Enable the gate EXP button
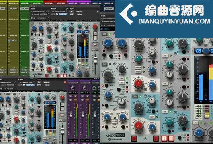The image size is (213, 144). (x=121, y=79)
